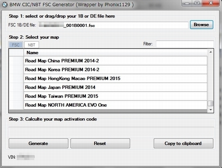
Task: Select Road Map NORTH AMERICA EVO One
Action: pyautogui.click(x=115, y=105)
